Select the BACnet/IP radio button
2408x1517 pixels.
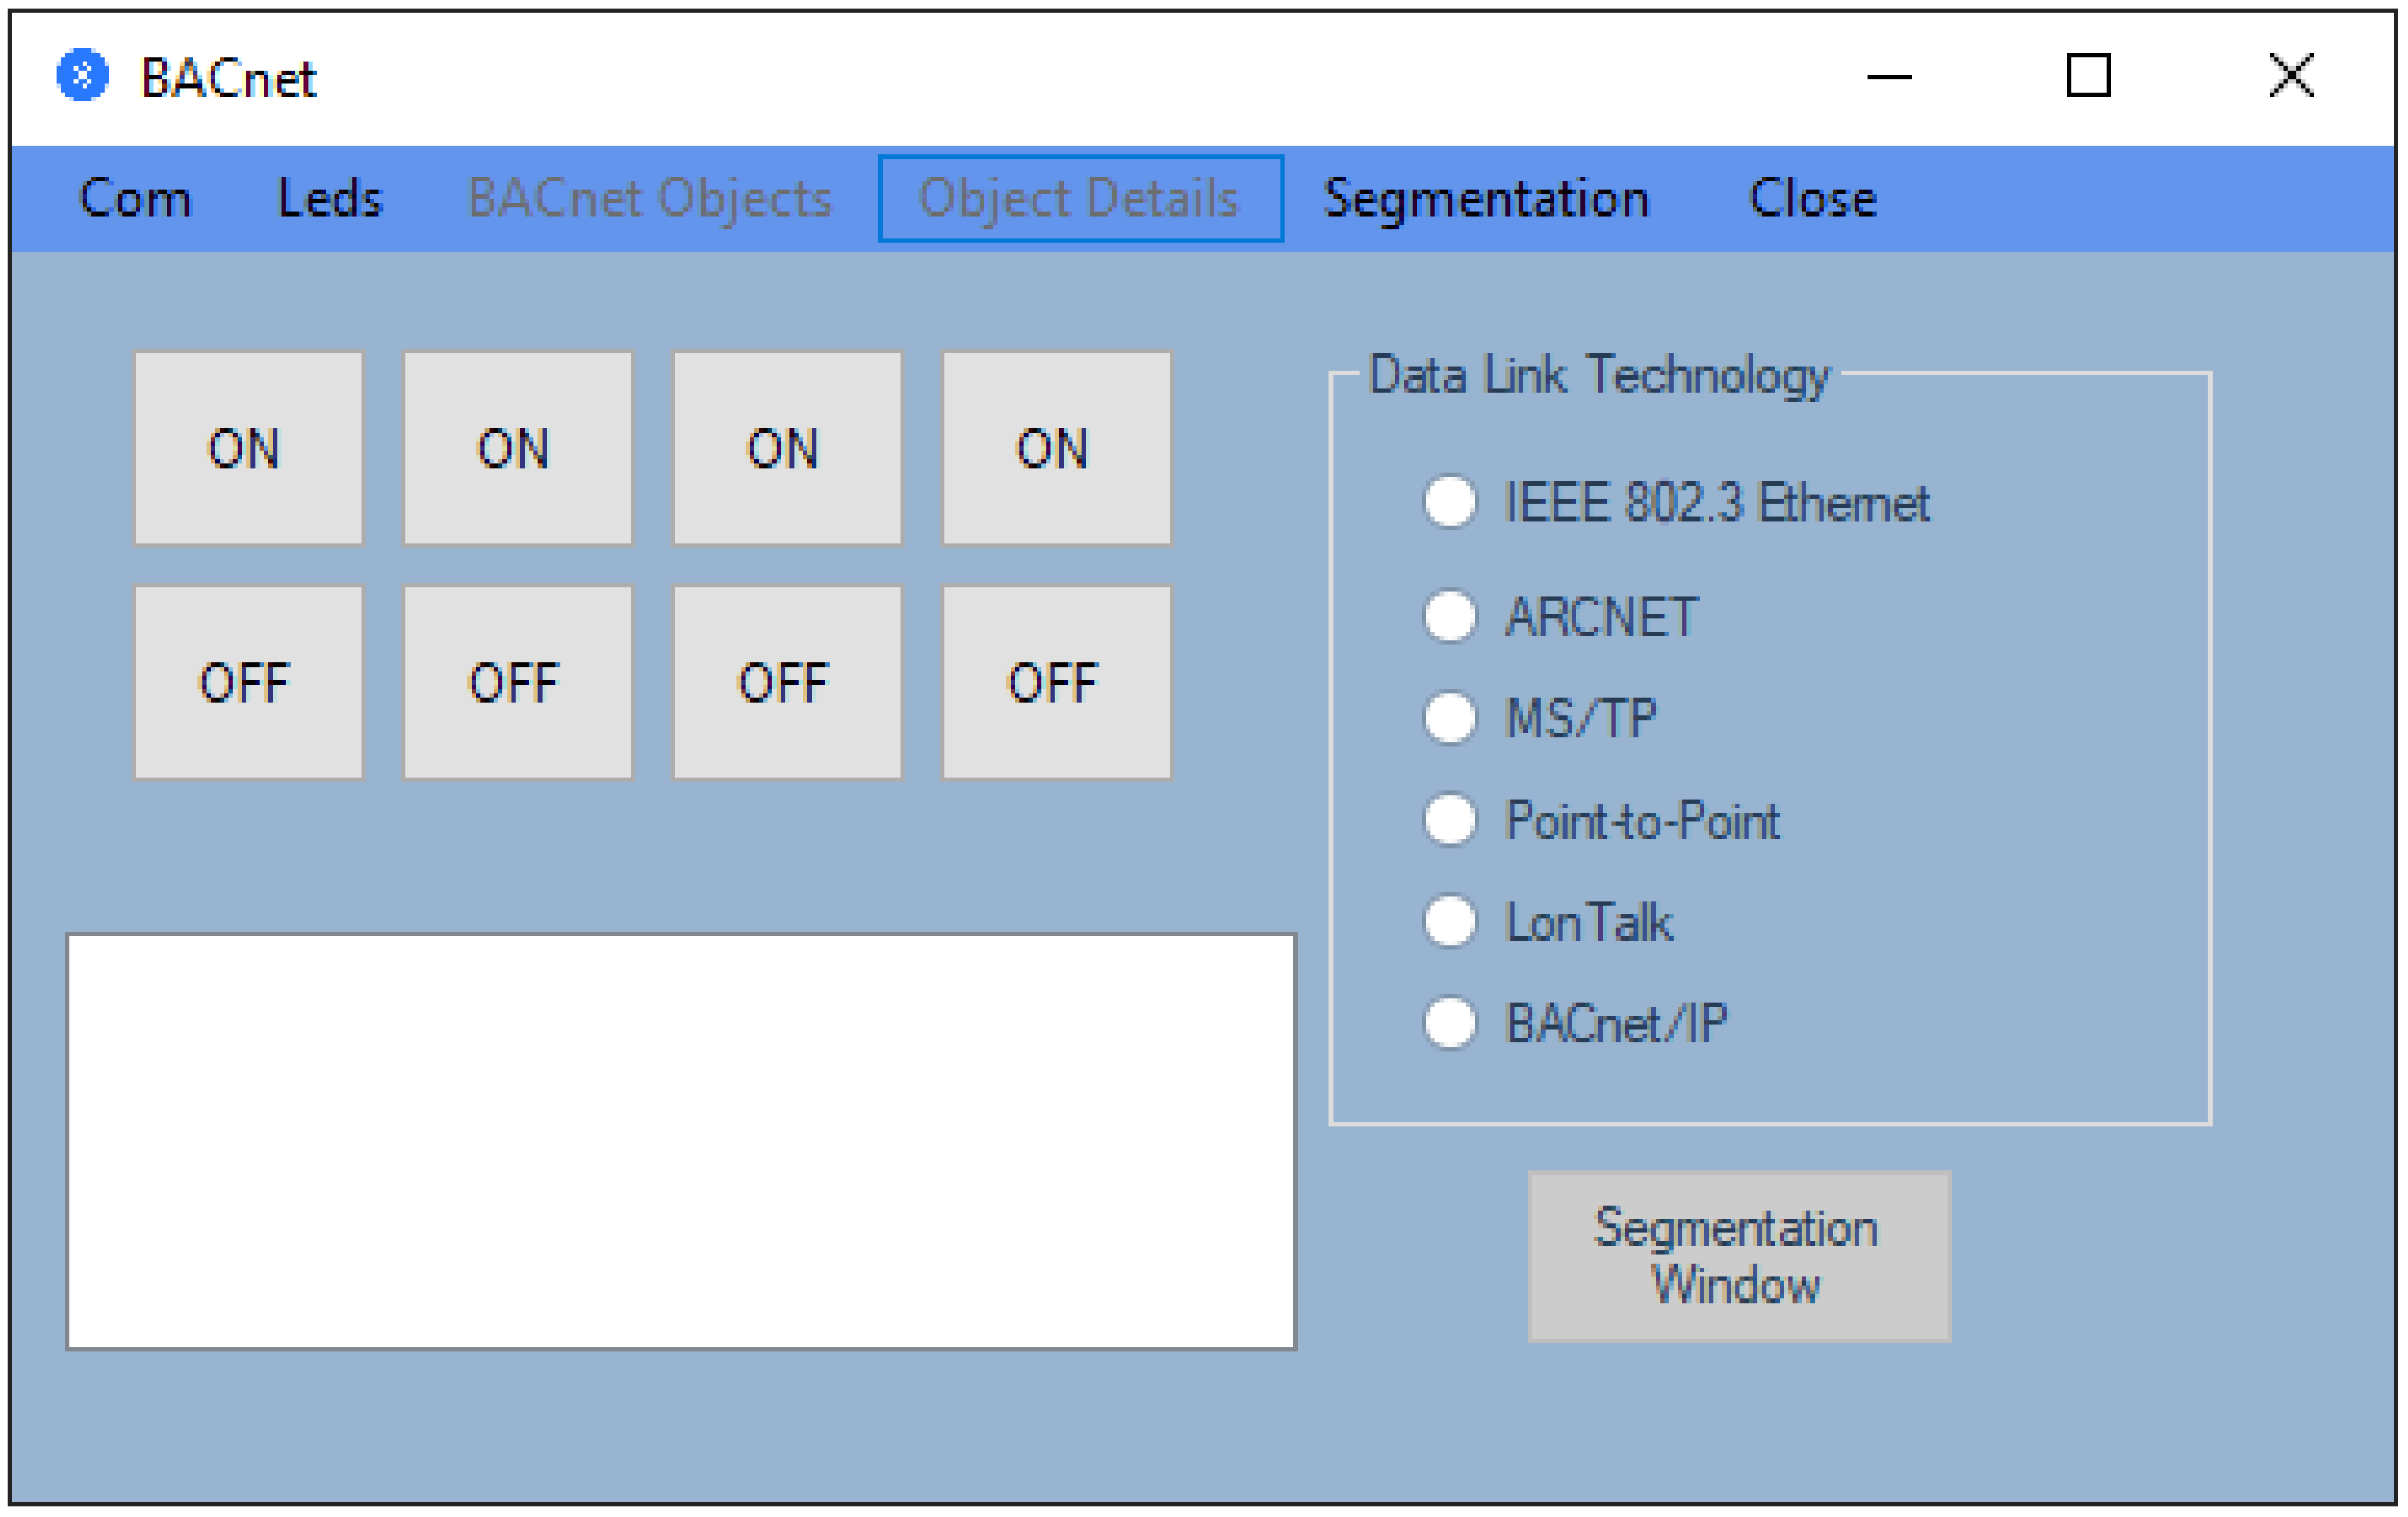click(1449, 1022)
